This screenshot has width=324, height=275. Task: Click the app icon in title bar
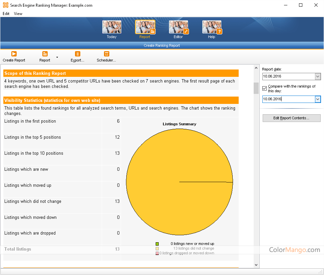click(5, 5)
